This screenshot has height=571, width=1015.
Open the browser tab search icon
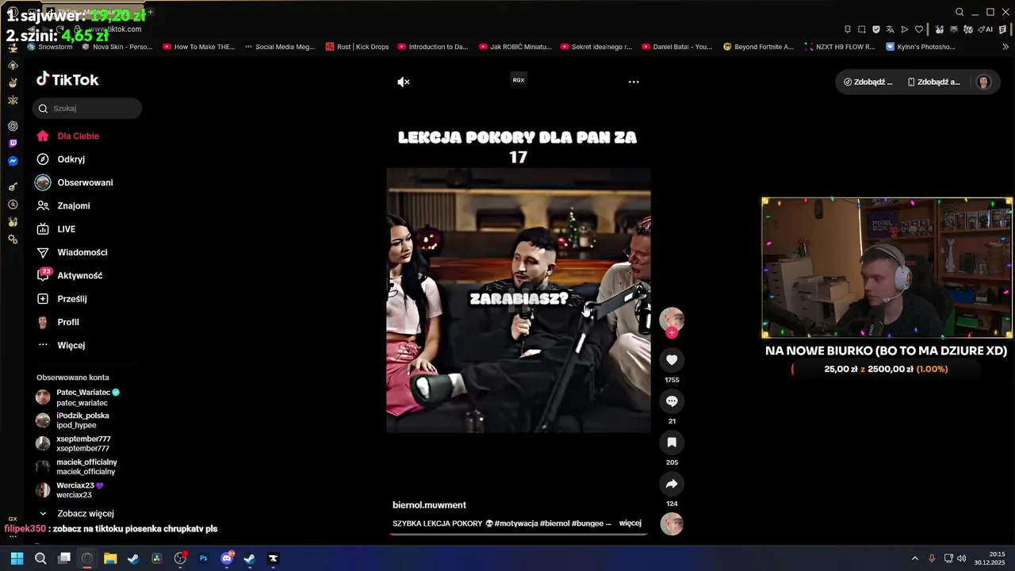pyautogui.click(x=959, y=12)
